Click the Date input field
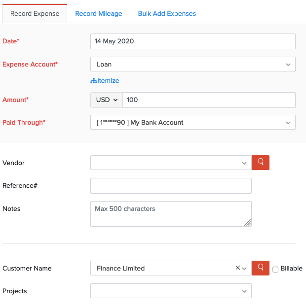Screen dimensions: 306x308 click(x=192, y=41)
